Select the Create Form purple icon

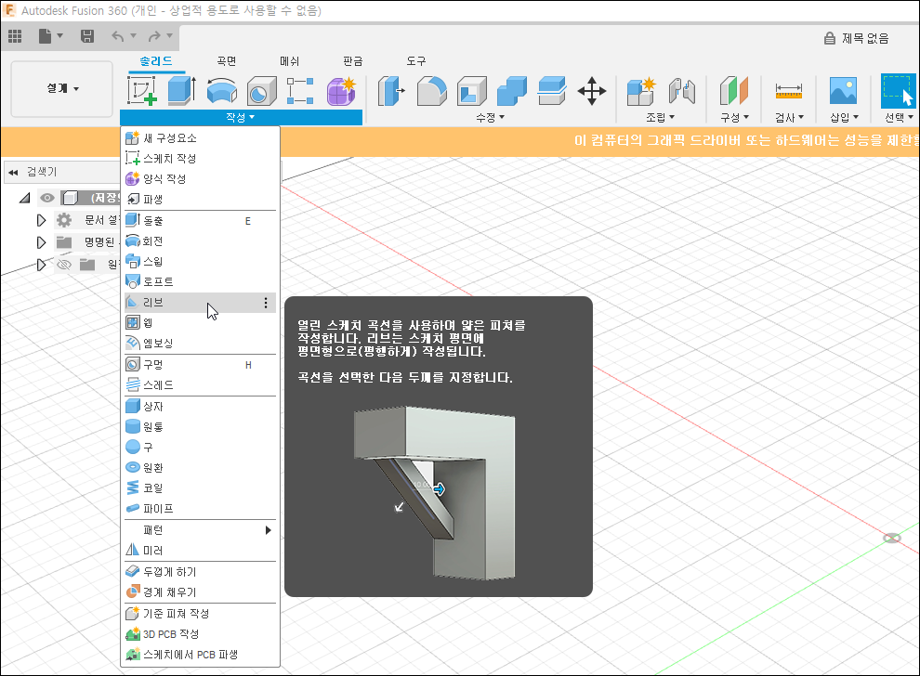[341, 91]
